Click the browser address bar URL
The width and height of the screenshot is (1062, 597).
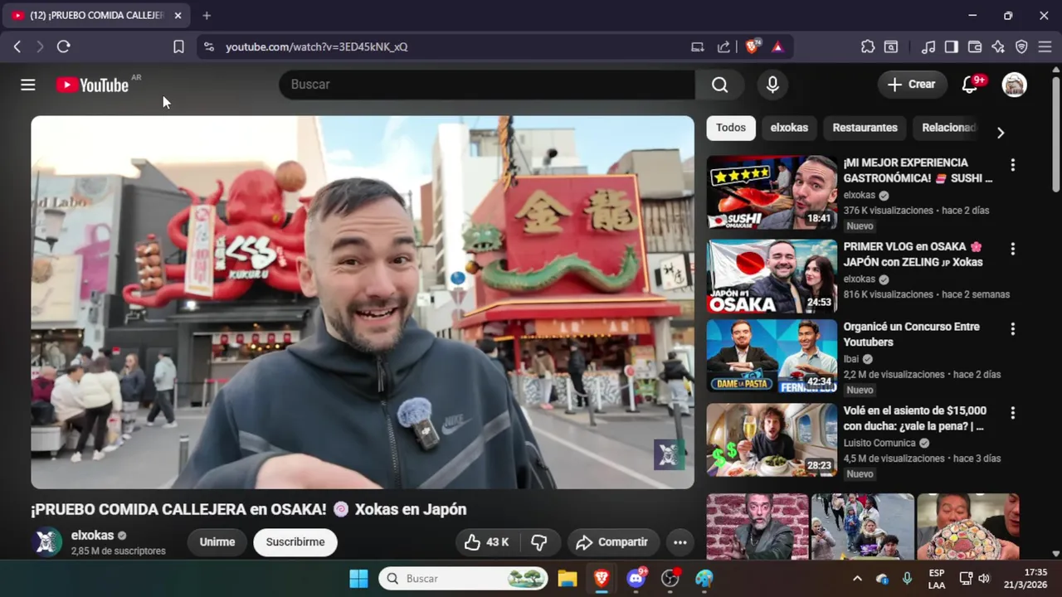[317, 47]
